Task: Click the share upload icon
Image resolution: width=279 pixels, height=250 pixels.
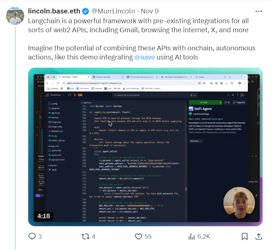Action: [x=259, y=236]
